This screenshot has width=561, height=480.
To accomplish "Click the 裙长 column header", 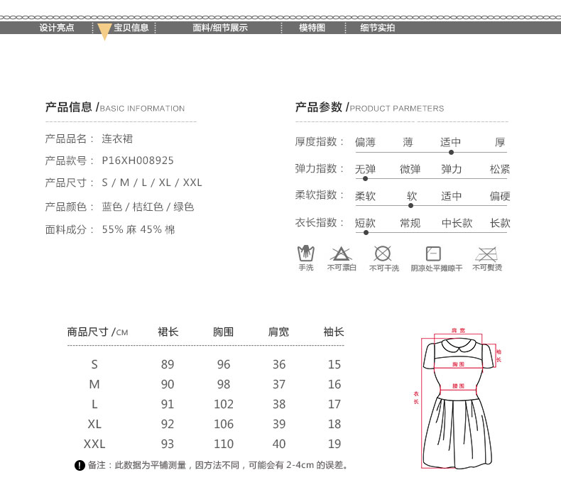I will [x=168, y=332].
